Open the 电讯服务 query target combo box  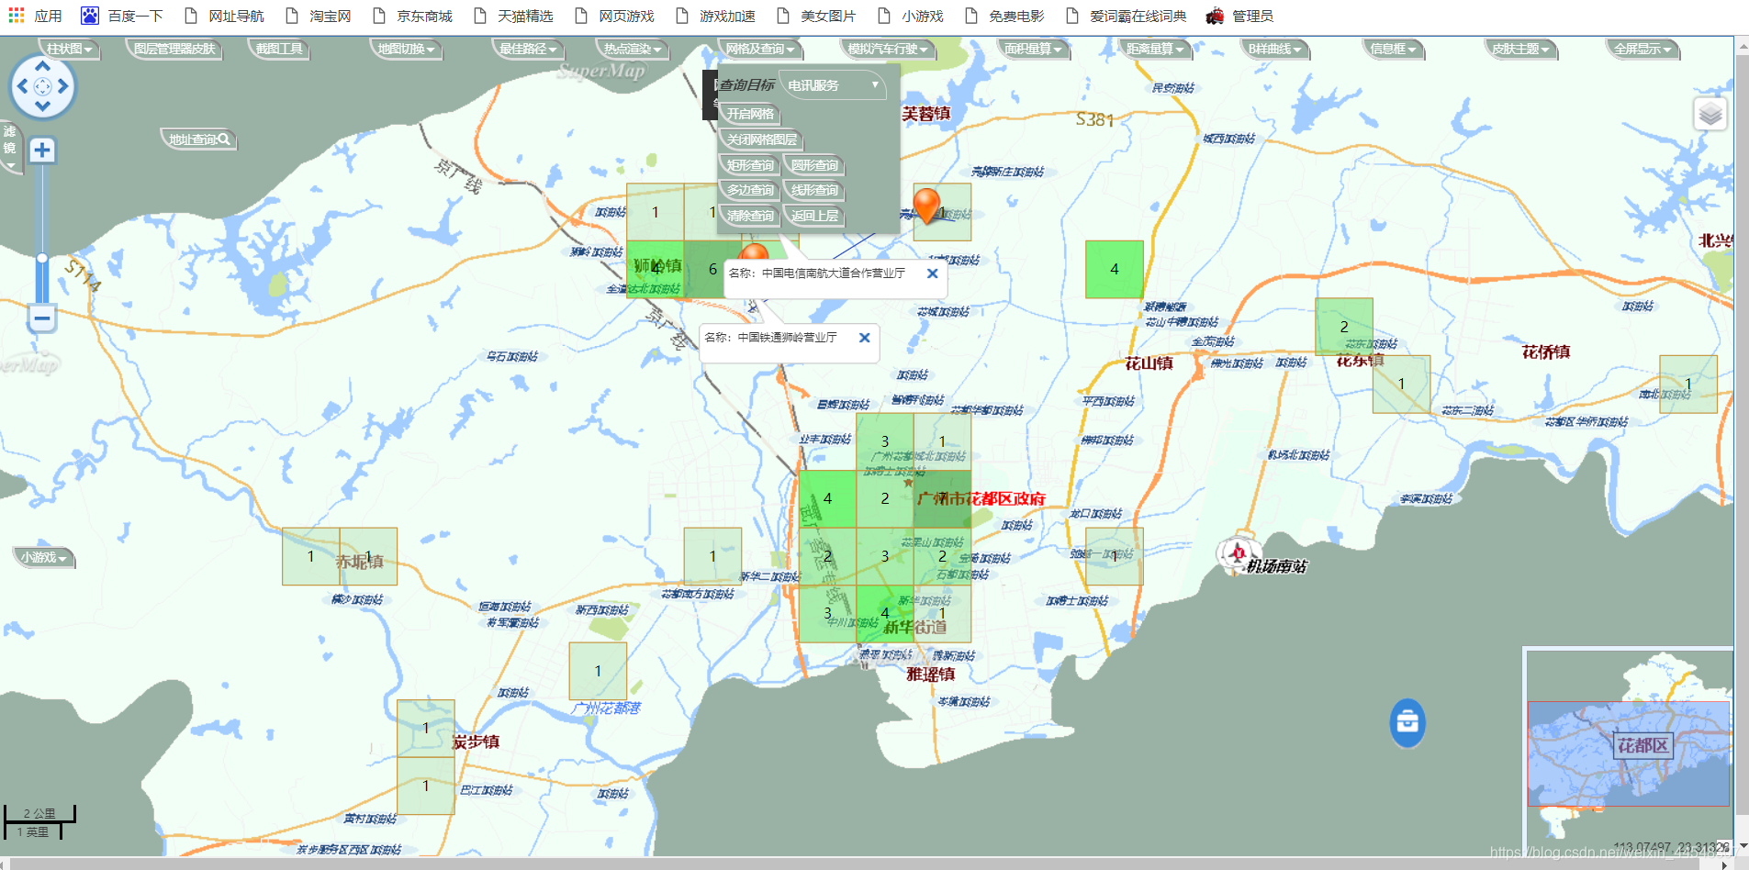point(832,85)
